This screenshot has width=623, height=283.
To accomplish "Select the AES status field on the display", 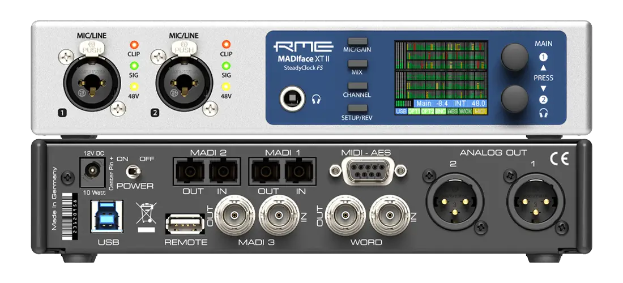I will [x=453, y=112].
